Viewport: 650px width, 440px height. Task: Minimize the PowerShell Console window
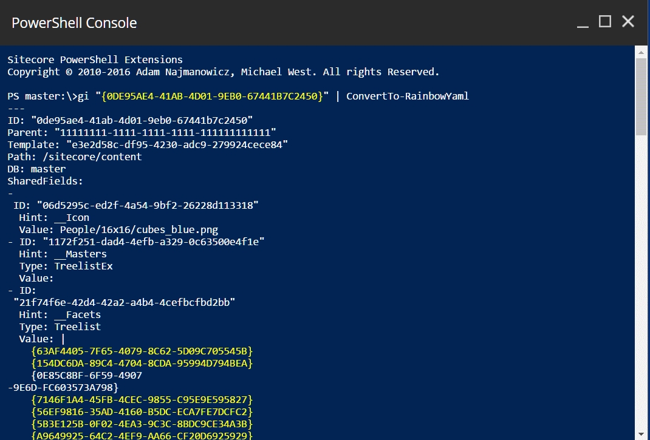[x=583, y=23]
